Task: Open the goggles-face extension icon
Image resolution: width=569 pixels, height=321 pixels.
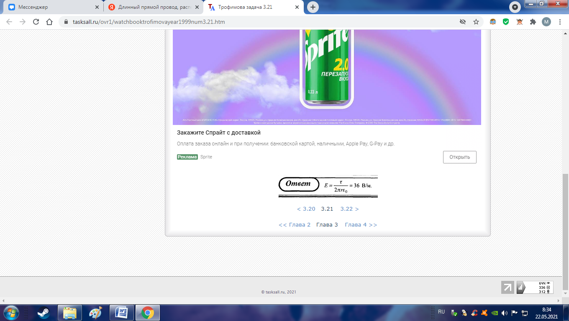Action: click(493, 22)
